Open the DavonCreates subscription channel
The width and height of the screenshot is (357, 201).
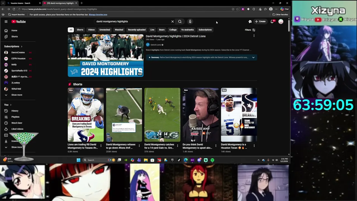pyautogui.click(x=18, y=52)
